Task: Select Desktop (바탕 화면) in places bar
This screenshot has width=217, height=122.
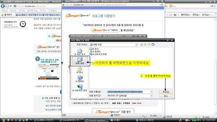Action: pos(80,61)
